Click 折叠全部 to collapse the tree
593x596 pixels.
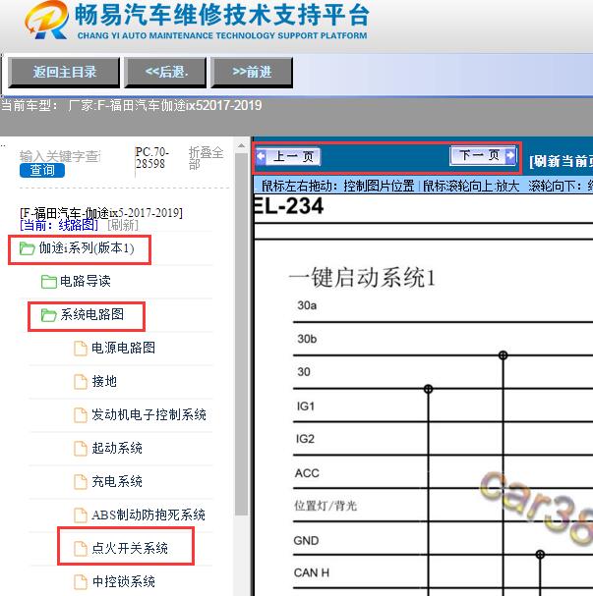tap(206, 158)
